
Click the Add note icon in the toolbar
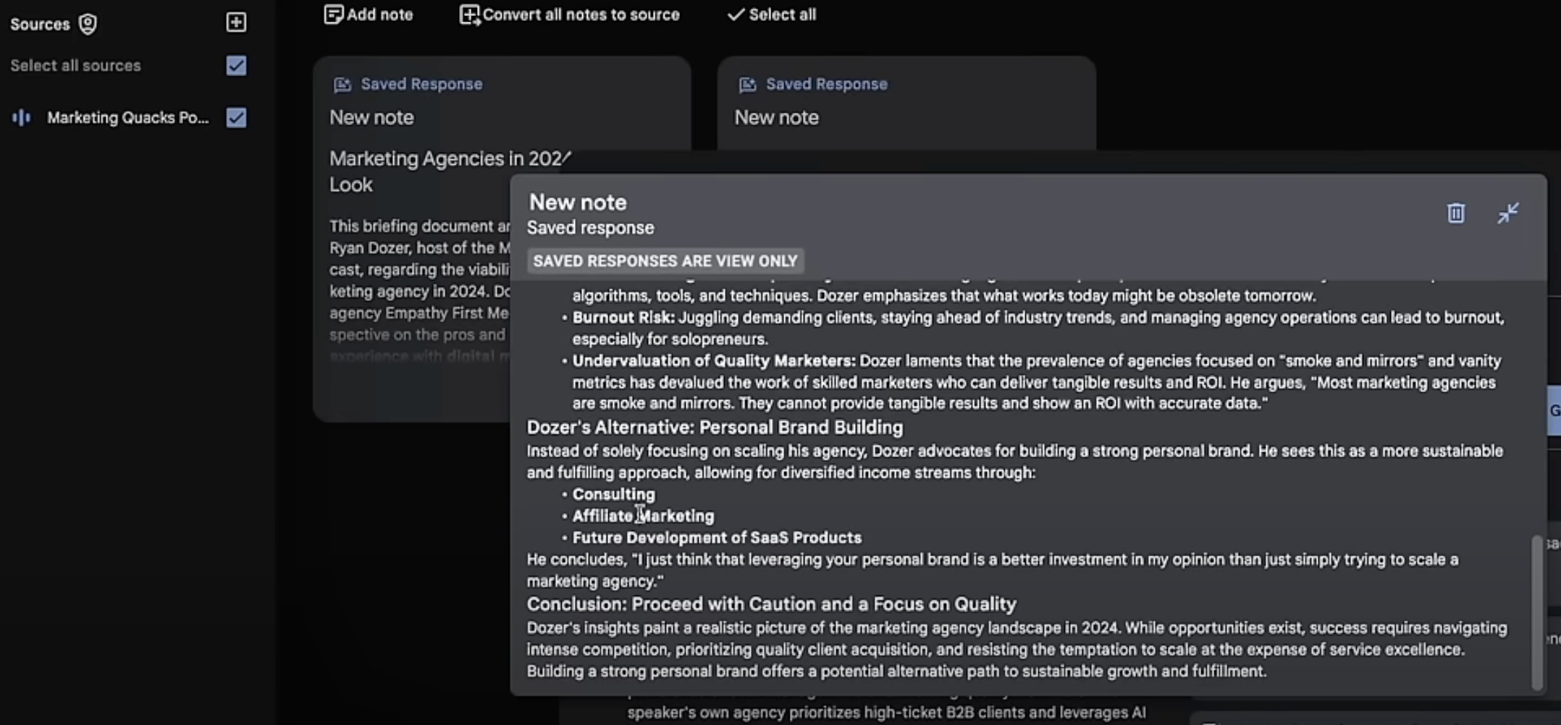point(334,14)
